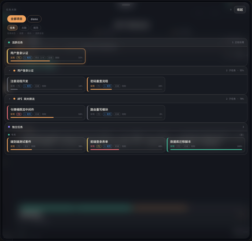Click the orange status dot beside API 网关限流
Screen dimensions: 252x241
click(x=14, y=99)
